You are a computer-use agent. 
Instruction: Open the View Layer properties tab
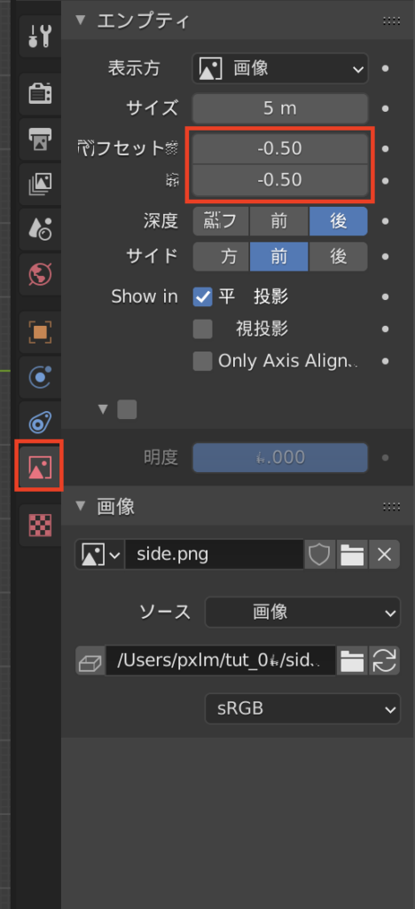click(40, 184)
